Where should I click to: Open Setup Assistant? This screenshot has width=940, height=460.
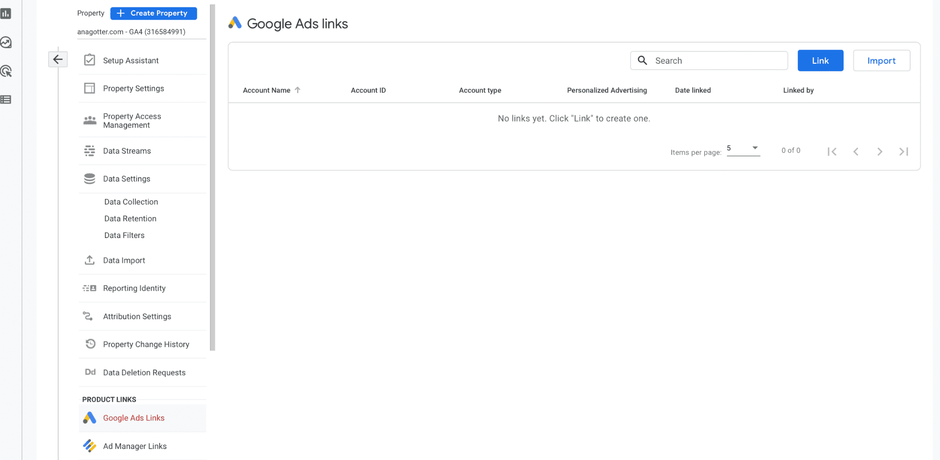tap(142, 61)
